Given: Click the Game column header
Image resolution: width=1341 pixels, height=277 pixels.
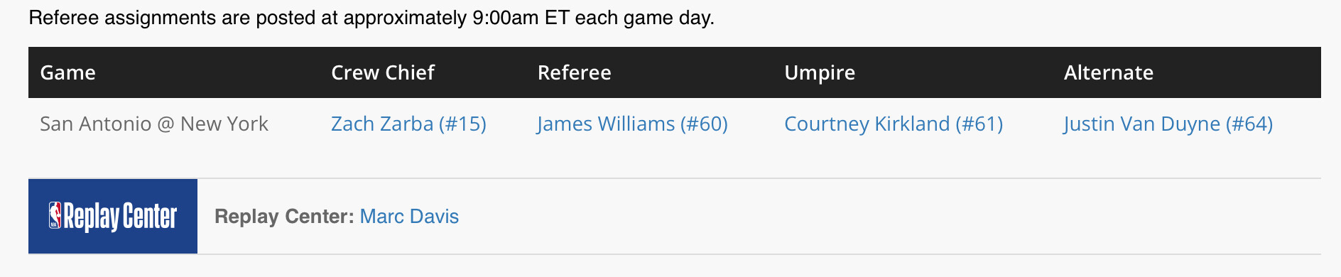Looking at the screenshot, I should click(67, 72).
